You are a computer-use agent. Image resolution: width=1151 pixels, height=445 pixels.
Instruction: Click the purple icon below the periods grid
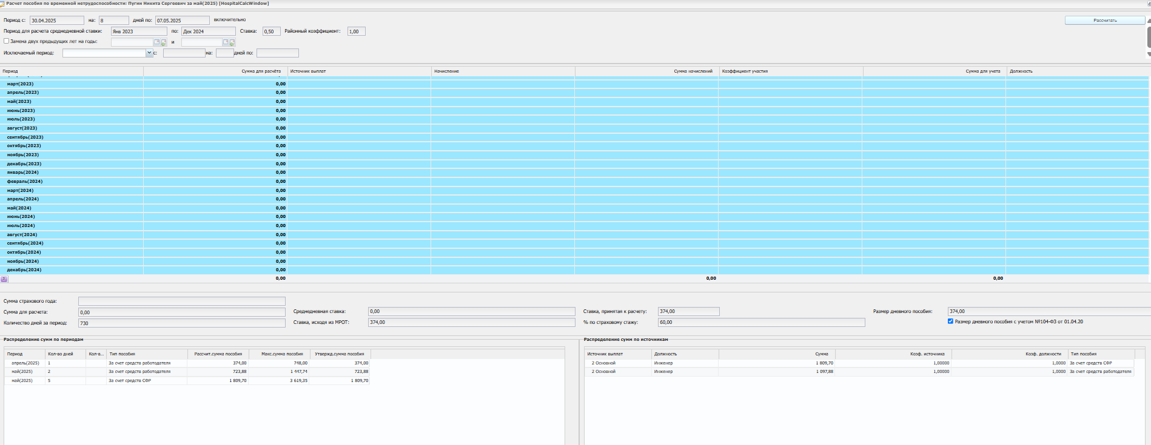(4, 279)
